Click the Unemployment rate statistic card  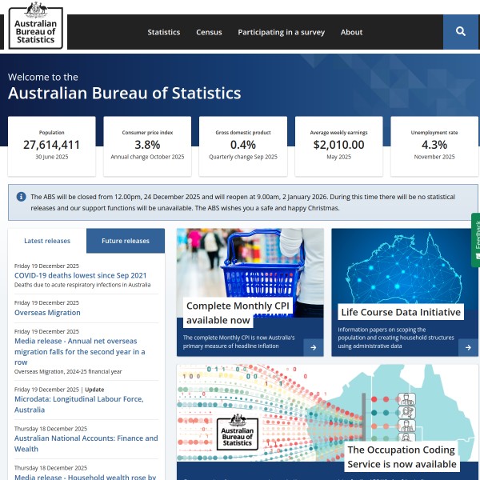pos(434,146)
